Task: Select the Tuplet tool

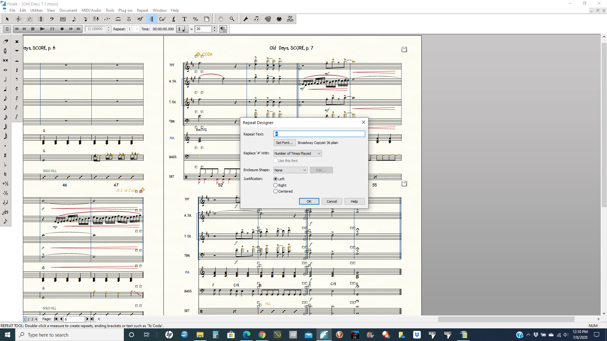Action: pos(107,19)
